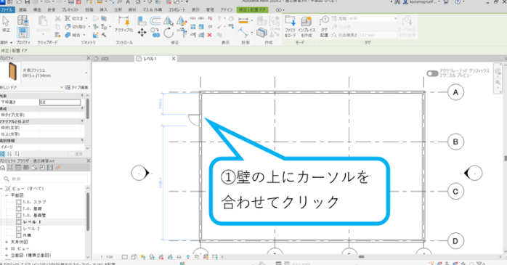507x265 pixels.
Task: Expand the ceiling plans tree node
Action: tap(7, 242)
